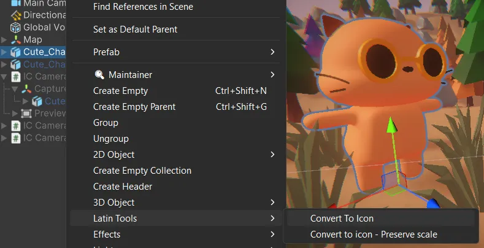This screenshot has width=484, height=248.
Task: Click the Ctrl+Shift+N shortcut text
Action: [241, 91]
